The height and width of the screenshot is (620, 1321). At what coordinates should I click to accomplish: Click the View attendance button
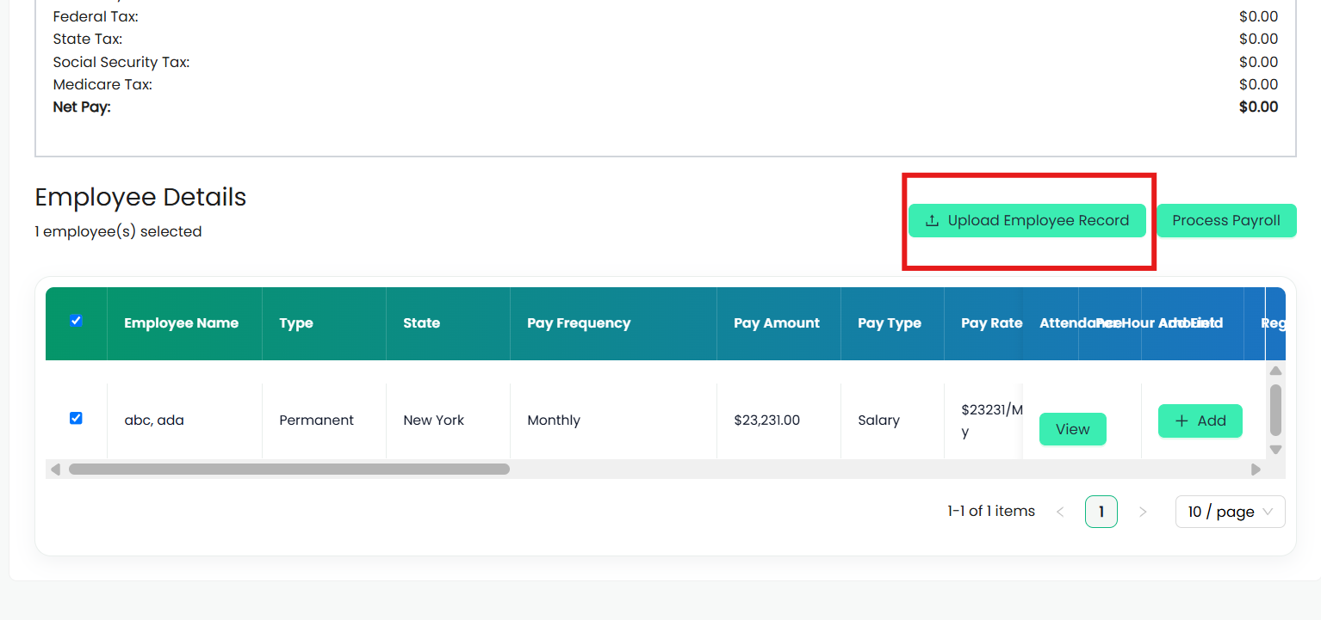point(1072,429)
